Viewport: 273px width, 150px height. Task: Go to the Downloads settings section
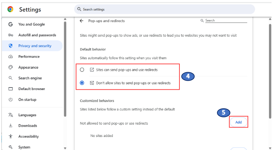point(28,126)
